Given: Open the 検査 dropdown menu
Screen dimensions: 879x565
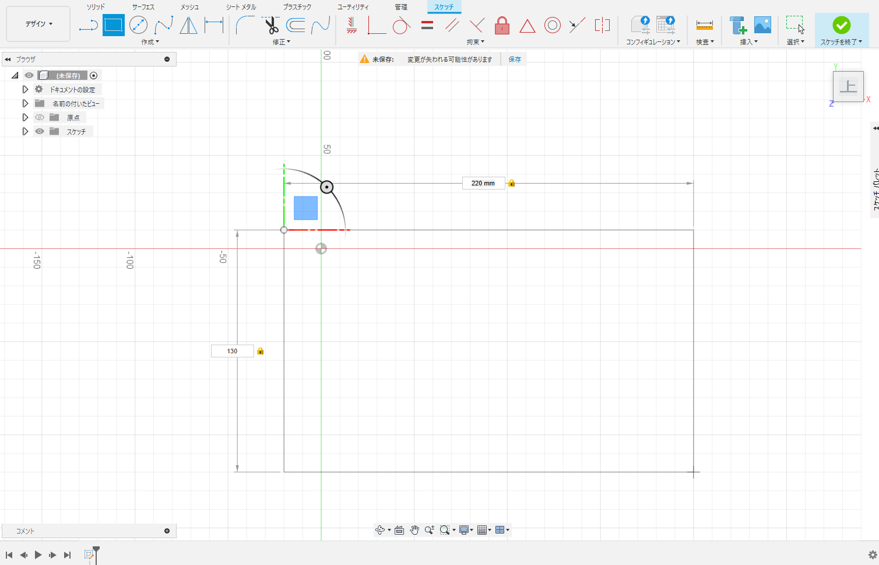Looking at the screenshot, I should 705,42.
